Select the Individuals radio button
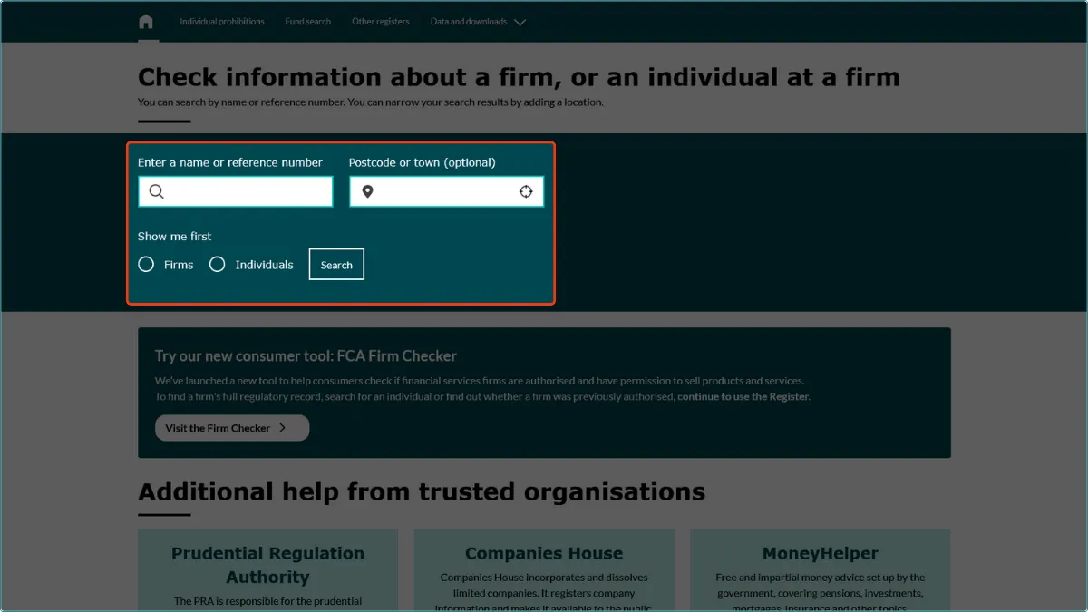 tap(218, 265)
